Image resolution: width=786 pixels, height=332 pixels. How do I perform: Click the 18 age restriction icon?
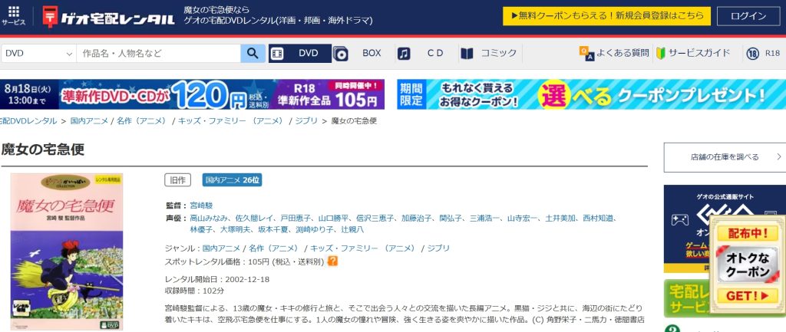click(x=752, y=54)
